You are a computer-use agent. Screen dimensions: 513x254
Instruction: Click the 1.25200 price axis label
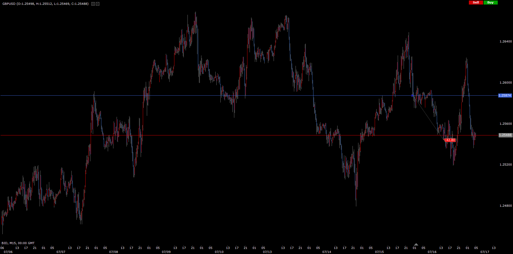coord(506,165)
